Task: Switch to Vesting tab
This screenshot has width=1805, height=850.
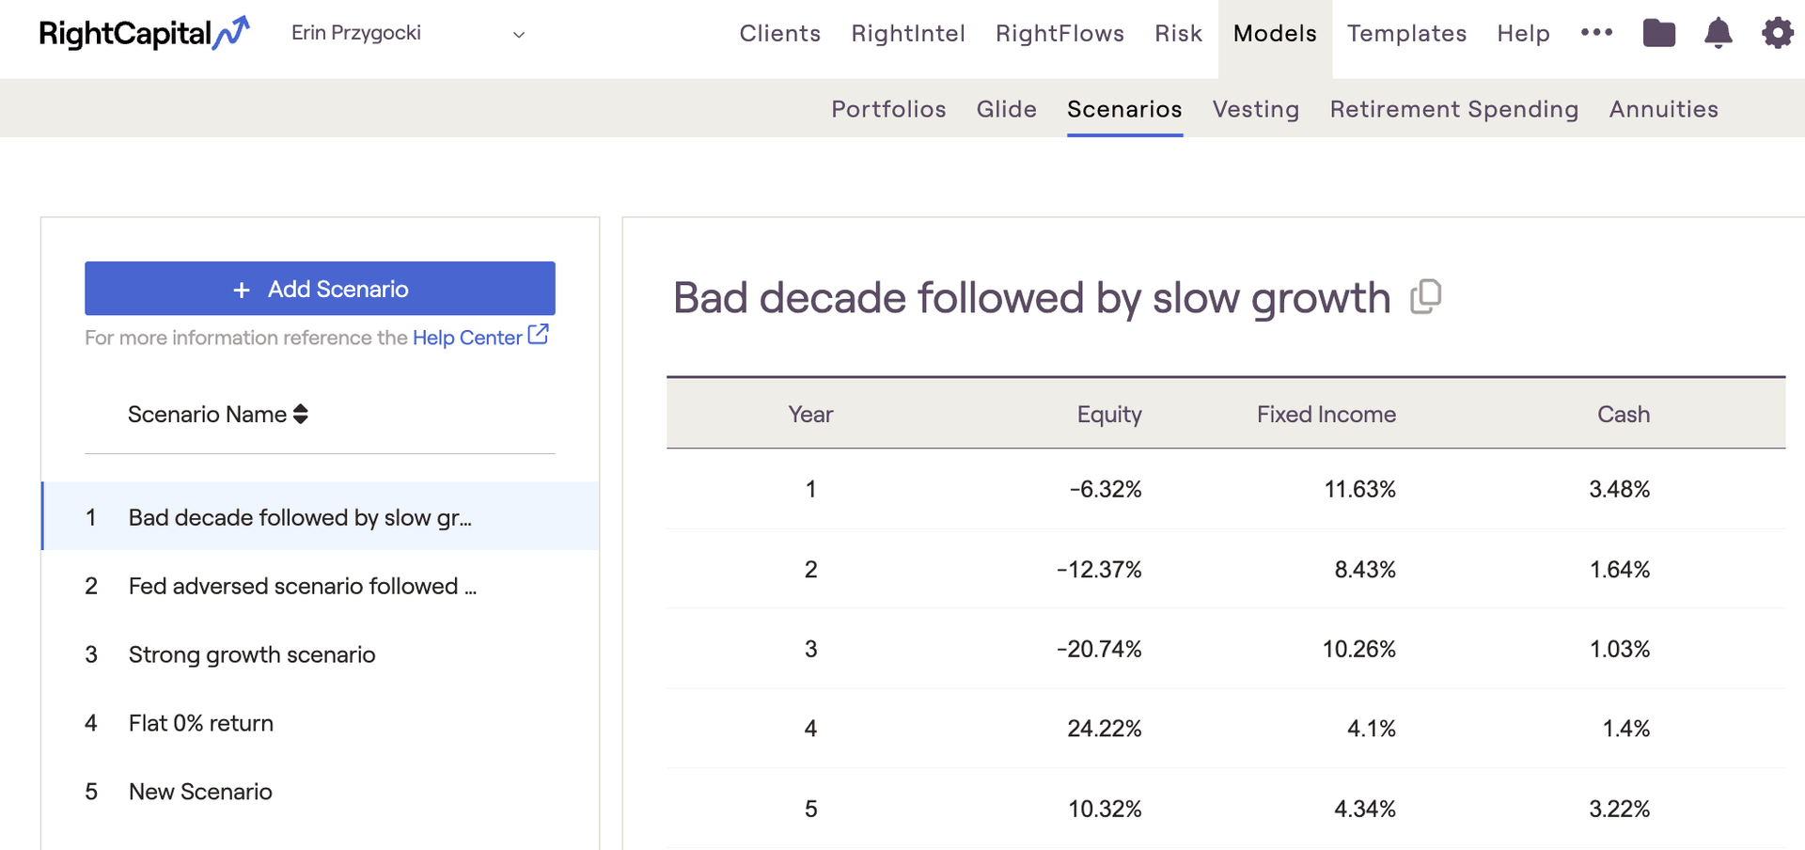Action: pyautogui.click(x=1256, y=109)
